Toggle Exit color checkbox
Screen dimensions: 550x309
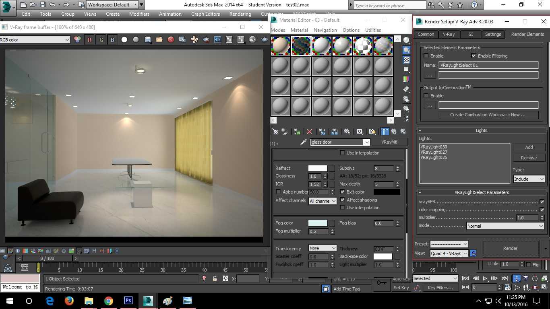pos(342,192)
